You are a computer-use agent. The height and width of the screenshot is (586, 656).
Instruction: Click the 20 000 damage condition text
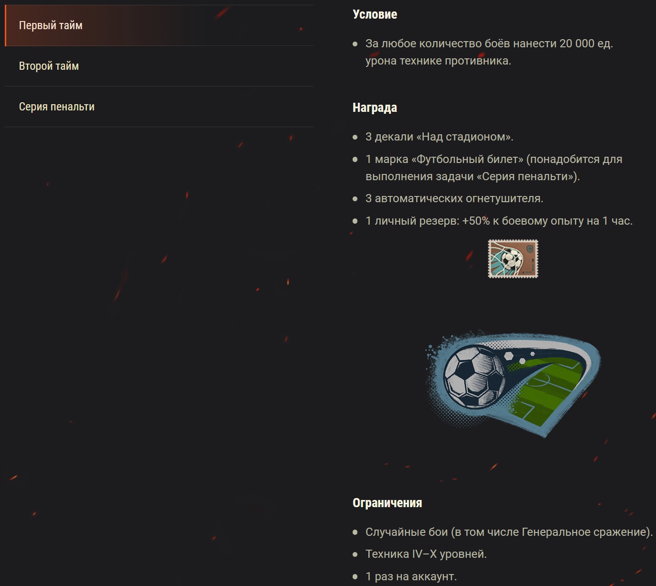tap(489, 52)
